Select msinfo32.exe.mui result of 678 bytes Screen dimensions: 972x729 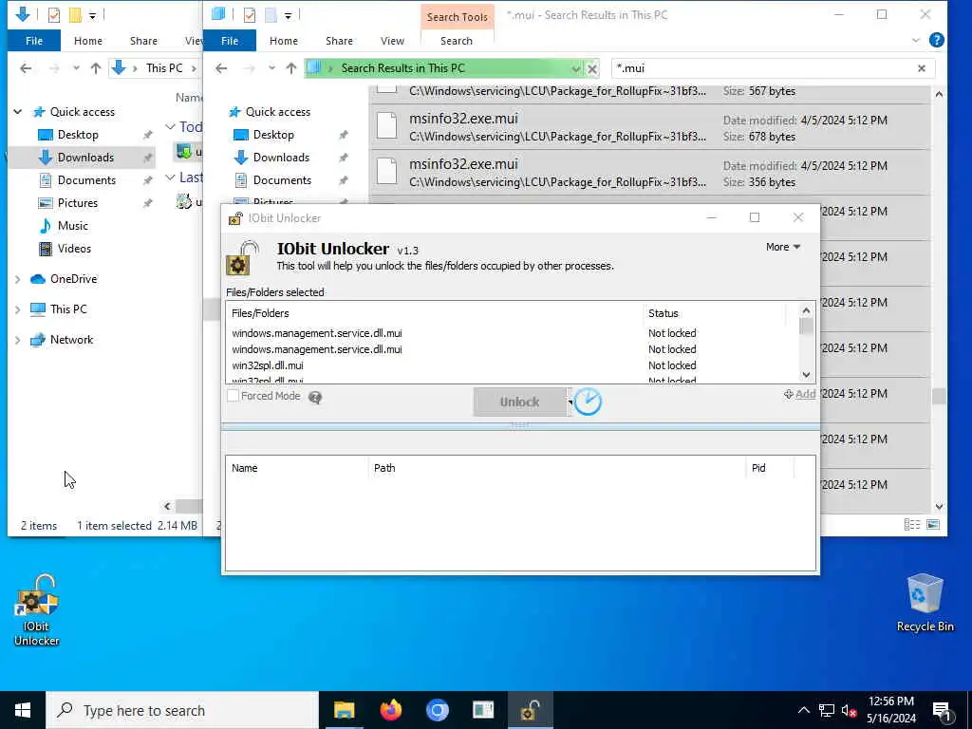tap(649, 127)
